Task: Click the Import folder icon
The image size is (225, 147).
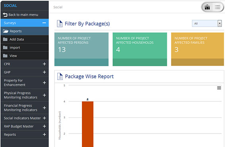Action: (x=5, y=48)
